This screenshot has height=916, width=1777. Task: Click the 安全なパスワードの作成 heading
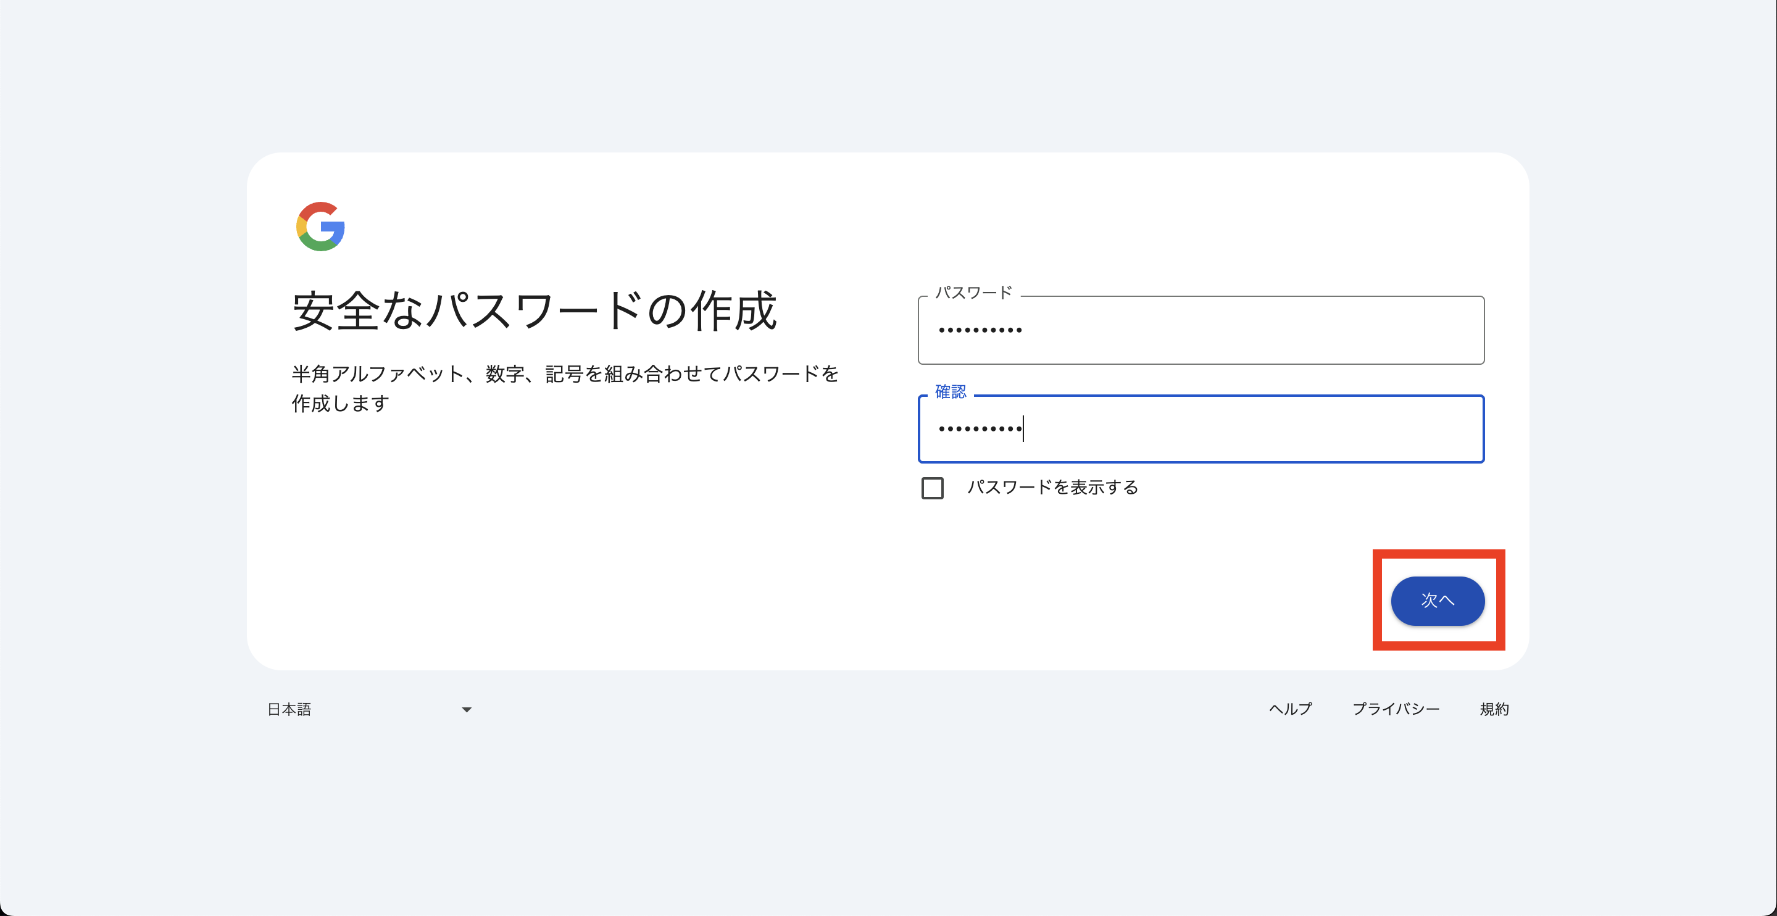535,310
